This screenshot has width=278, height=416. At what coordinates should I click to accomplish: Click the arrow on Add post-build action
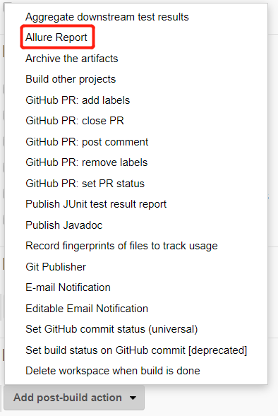[133, 398]
